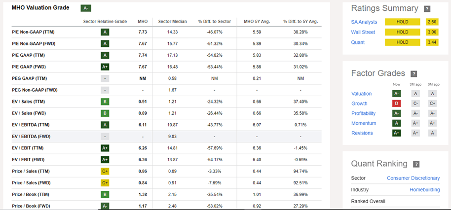Click the Factor Grades help question-mark icon
Image resolution: width=451 pixels, height=210 pixels.
414,74
